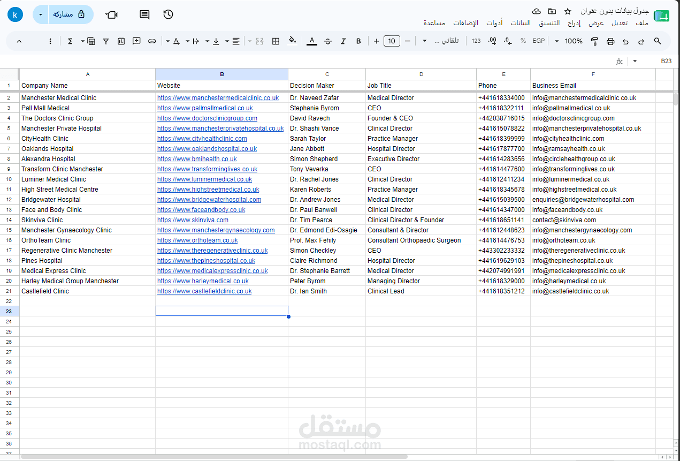Viewport: 680px width, 461px height.
Task: Select column C header
Action: [327, 74]
